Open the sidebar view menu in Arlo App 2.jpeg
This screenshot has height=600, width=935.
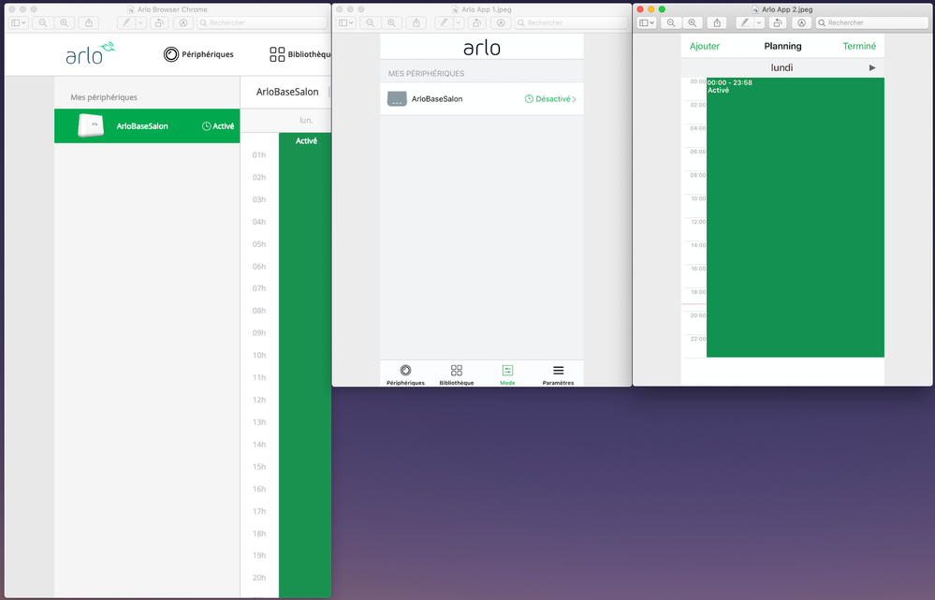coord(647,22)
